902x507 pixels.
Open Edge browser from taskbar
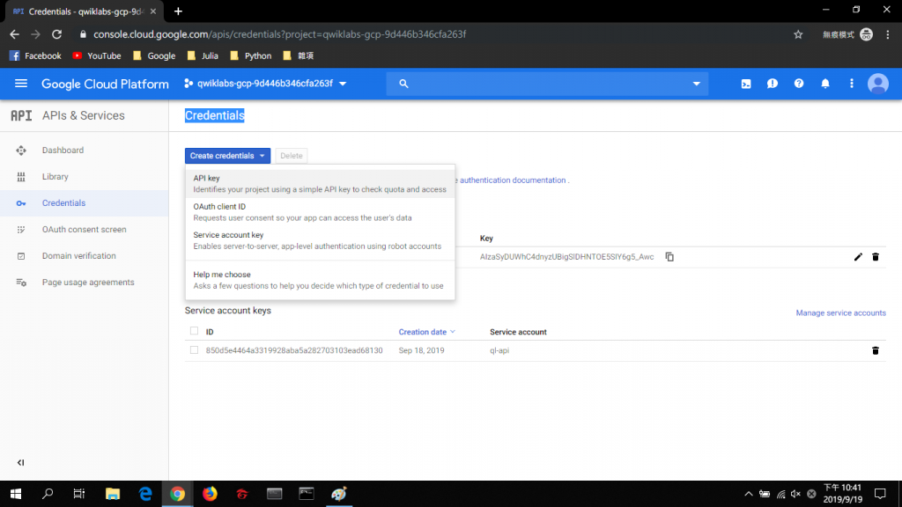[x=145, y=494]
